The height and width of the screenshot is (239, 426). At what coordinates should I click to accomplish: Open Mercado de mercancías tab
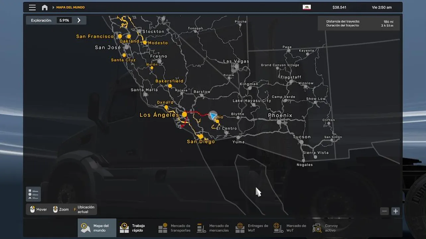pyautogui.click(x=213, y=228)
